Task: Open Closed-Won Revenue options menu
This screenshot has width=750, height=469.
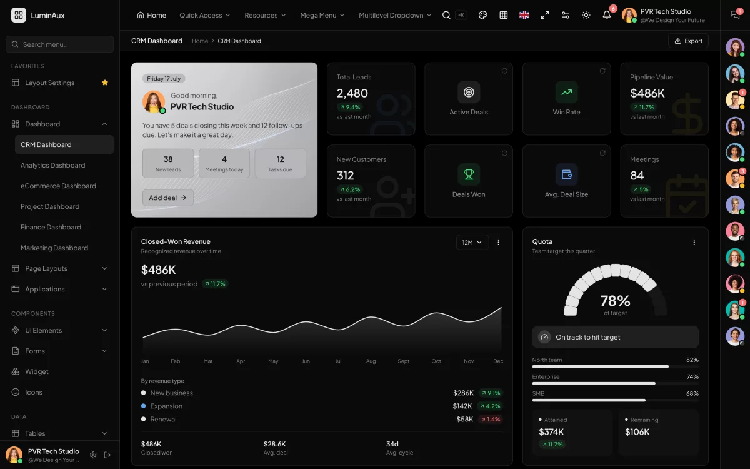Action: click(498, 242)
